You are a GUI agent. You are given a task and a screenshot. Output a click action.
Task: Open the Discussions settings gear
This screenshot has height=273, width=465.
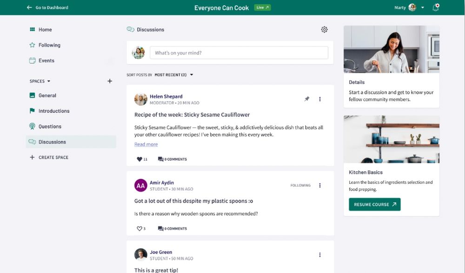pyautogui.click(x=324, y=30)
